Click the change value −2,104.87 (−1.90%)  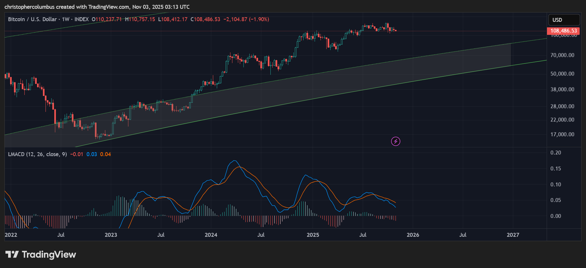[246, 19]
